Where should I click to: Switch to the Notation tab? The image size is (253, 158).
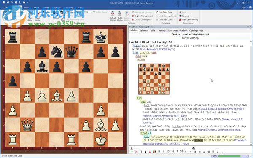pyautogui.click(x=134, y=30)
